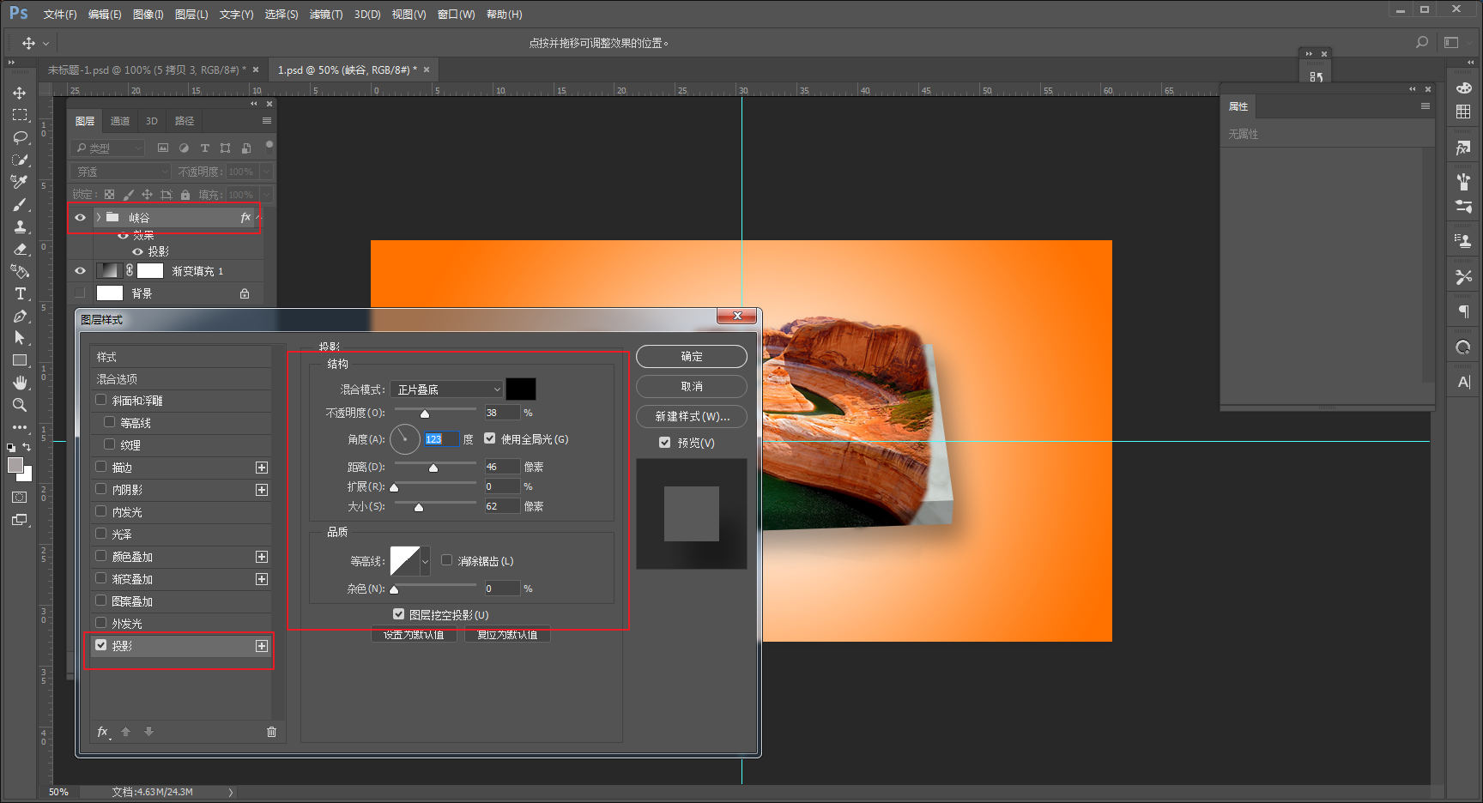Toggle the 预览 checkbox
The height and width of the screenshot is (803, 1483).
point(665,443)
